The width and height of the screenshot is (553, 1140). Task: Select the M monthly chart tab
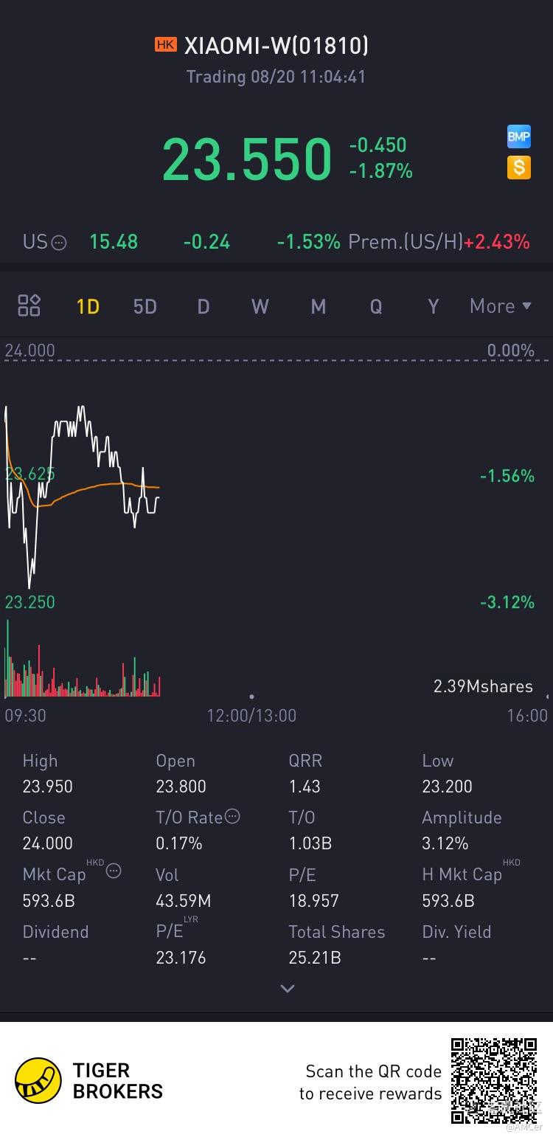[x=319, y=306]
